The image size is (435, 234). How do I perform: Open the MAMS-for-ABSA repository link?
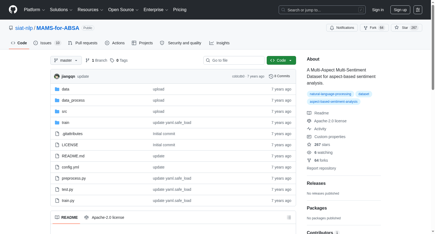58,28
